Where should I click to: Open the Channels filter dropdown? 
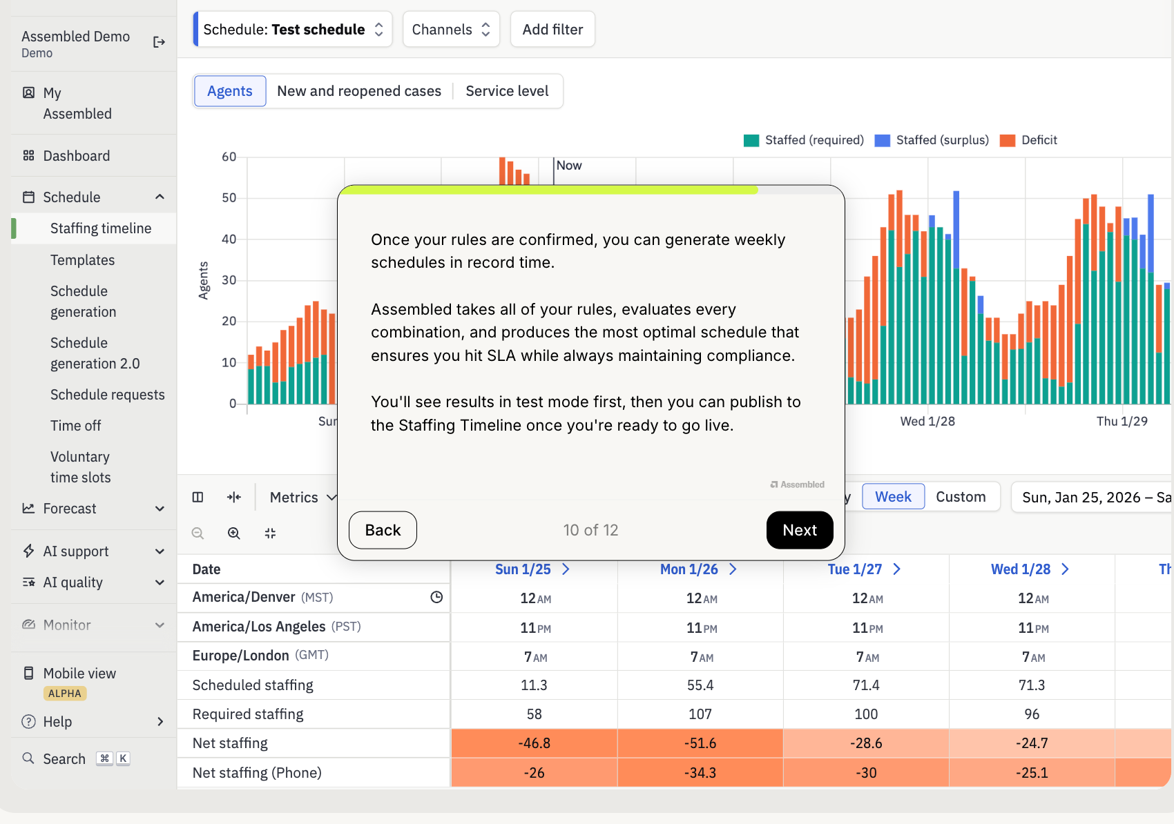pyautogui.click(x=451, y=30)
